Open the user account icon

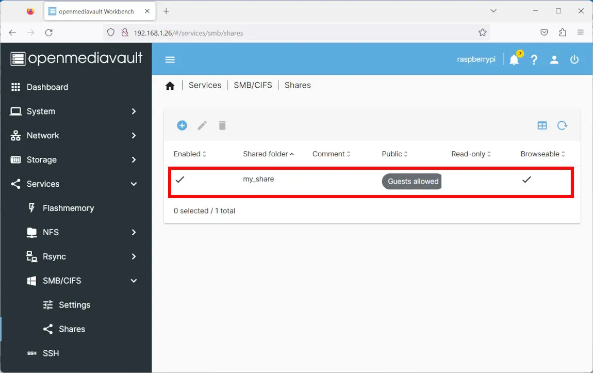pyautogui.click(x=554, y=60)
